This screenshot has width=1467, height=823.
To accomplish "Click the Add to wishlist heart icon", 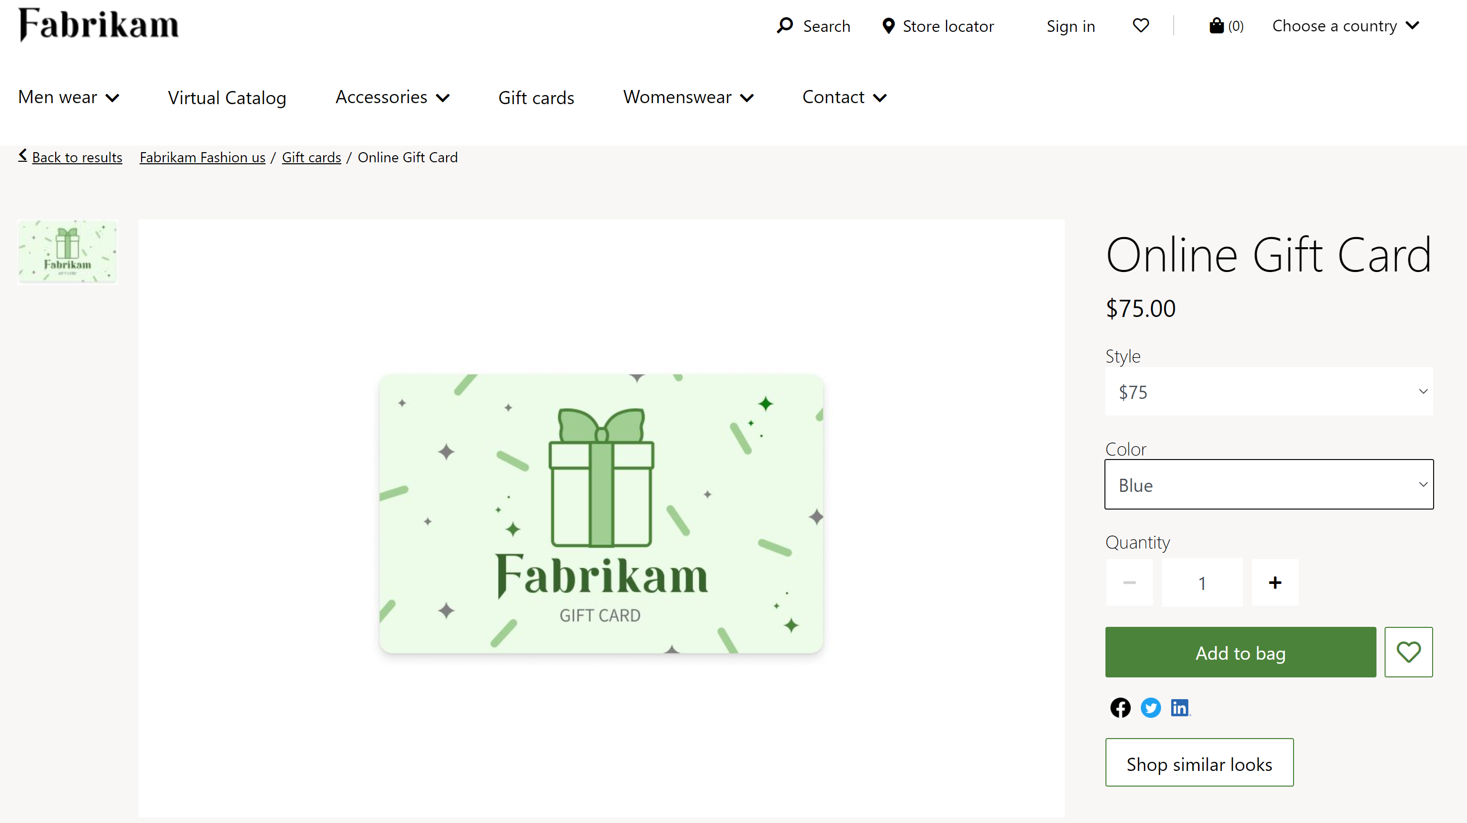I will coord(1408,653).
